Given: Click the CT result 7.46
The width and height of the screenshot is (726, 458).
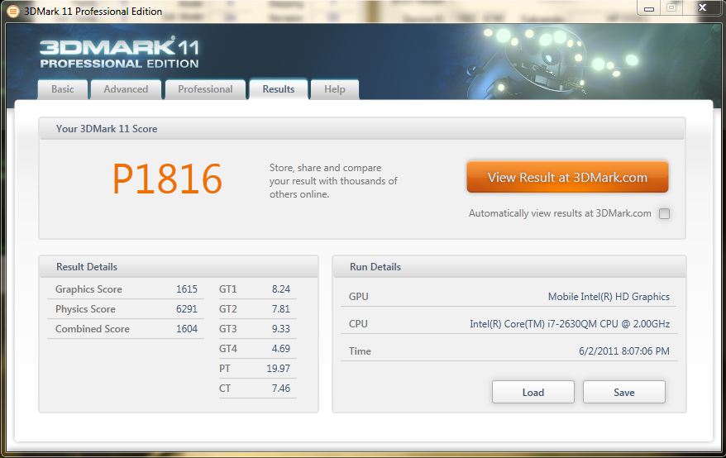Looking at the screenshot, I should pos(281,389).
